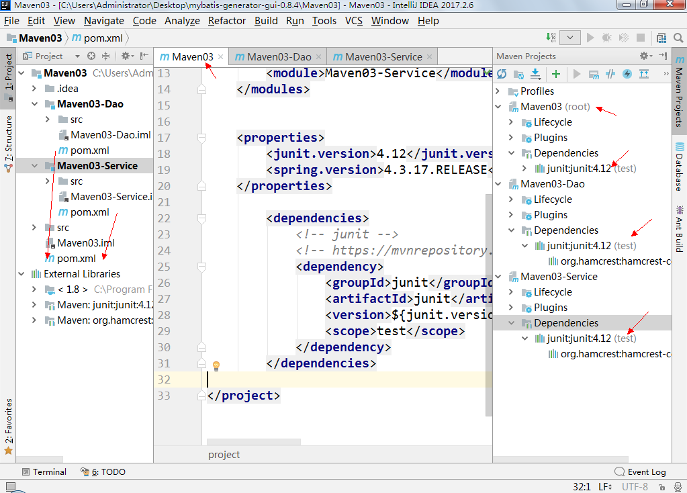Hide the Project tool window
The height and width of the screenshot is (493, 687).
pyautogui.click(x=144, y=56)
